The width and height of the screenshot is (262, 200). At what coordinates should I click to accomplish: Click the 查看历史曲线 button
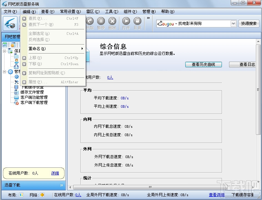pyautogui.click(x=203, y=64)
